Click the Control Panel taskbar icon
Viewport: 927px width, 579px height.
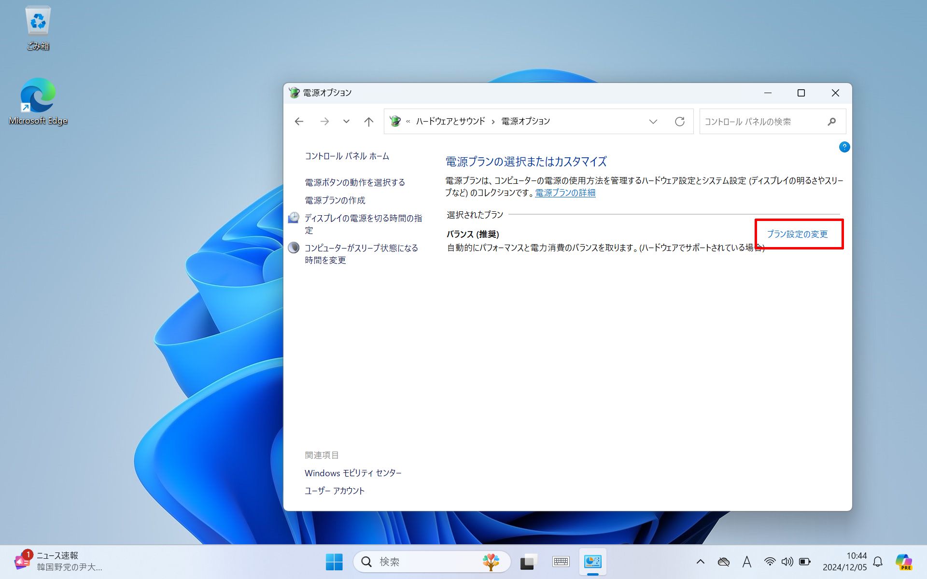[x=592, y=562]
